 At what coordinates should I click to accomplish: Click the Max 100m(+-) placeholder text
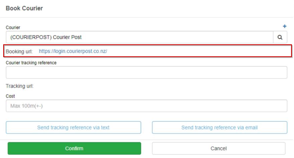(x=26, y=106)
